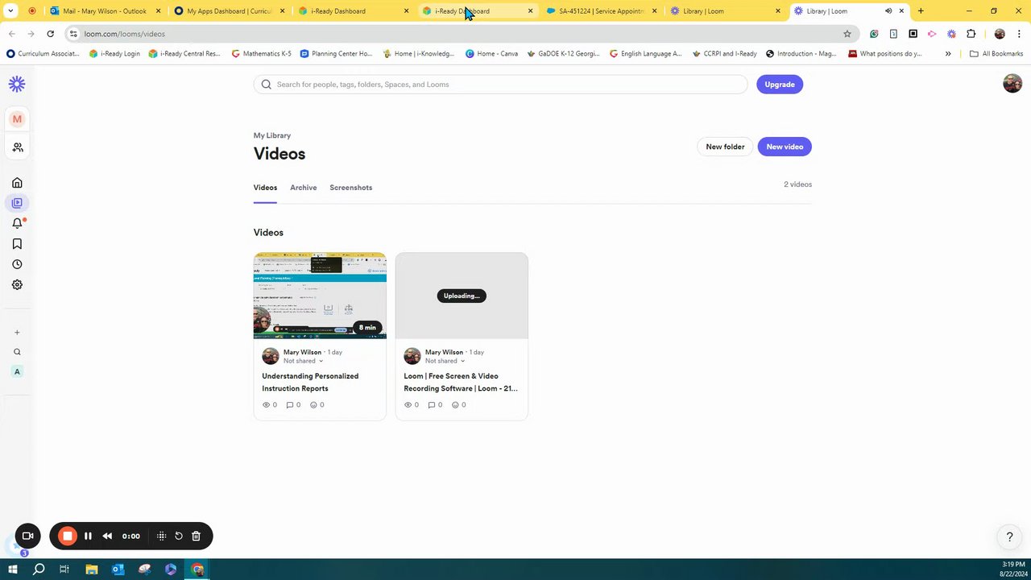Go to Home via the sidebar house icon
1031x580 pixels.
[17, 183]
